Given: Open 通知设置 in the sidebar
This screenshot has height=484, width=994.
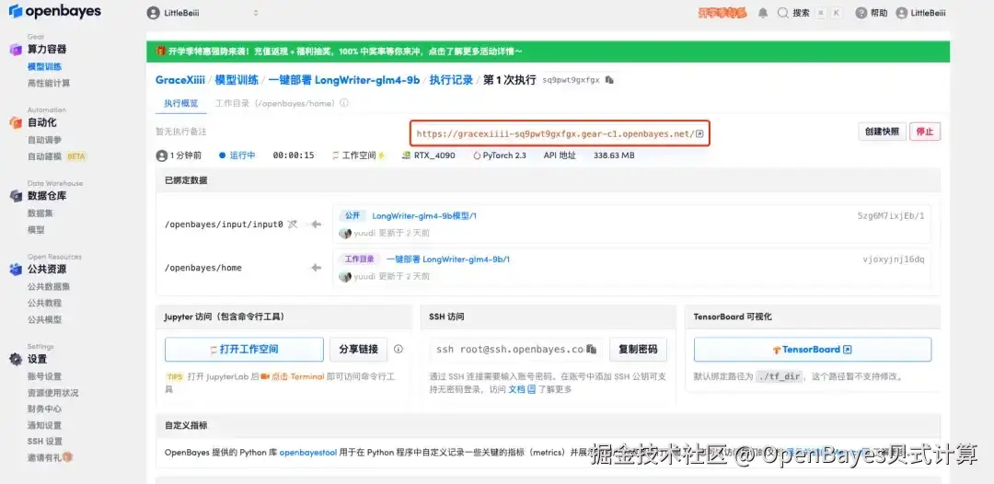Looking at the screenshot, I should [44, 425].
